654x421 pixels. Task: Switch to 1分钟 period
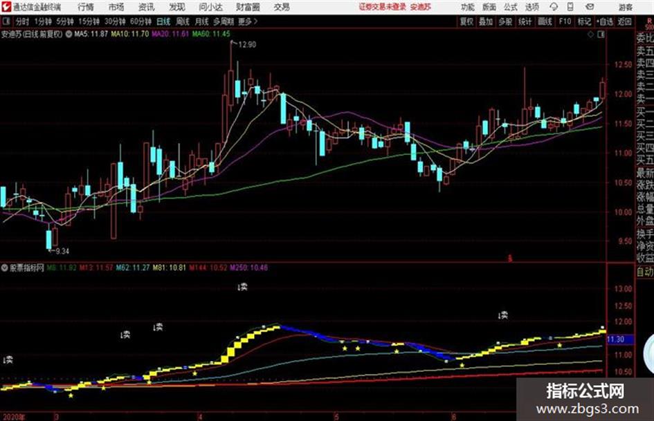point(43,21)
